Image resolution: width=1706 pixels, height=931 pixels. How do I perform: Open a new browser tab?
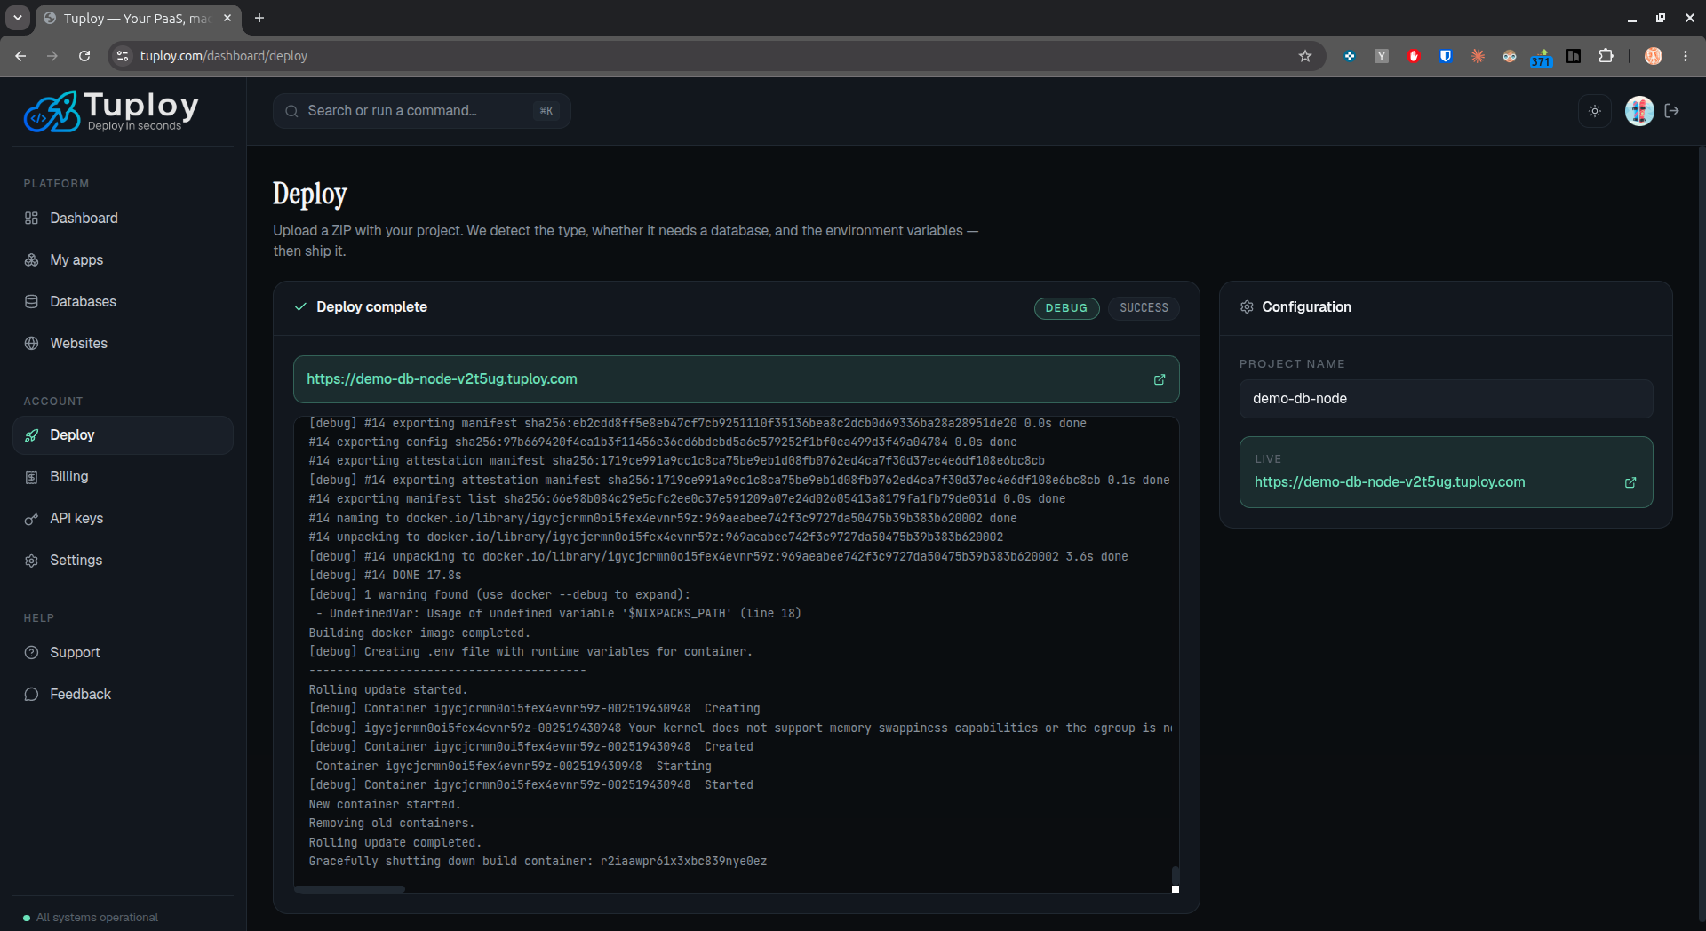259,18
